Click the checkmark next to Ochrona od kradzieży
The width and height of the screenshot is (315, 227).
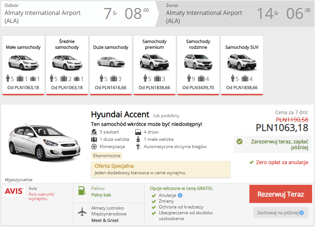click(154, 207)
